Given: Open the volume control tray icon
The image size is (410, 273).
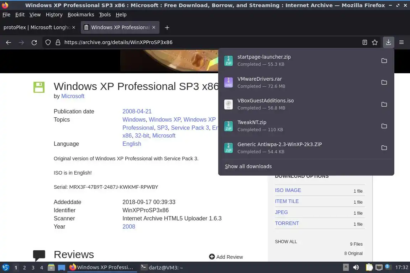Looking at the screenshot, I should (x=356, y=267).
